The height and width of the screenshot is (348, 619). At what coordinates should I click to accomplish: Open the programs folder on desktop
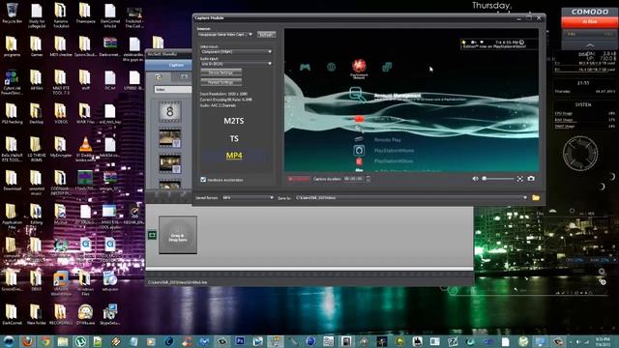(x=12, y=46)
